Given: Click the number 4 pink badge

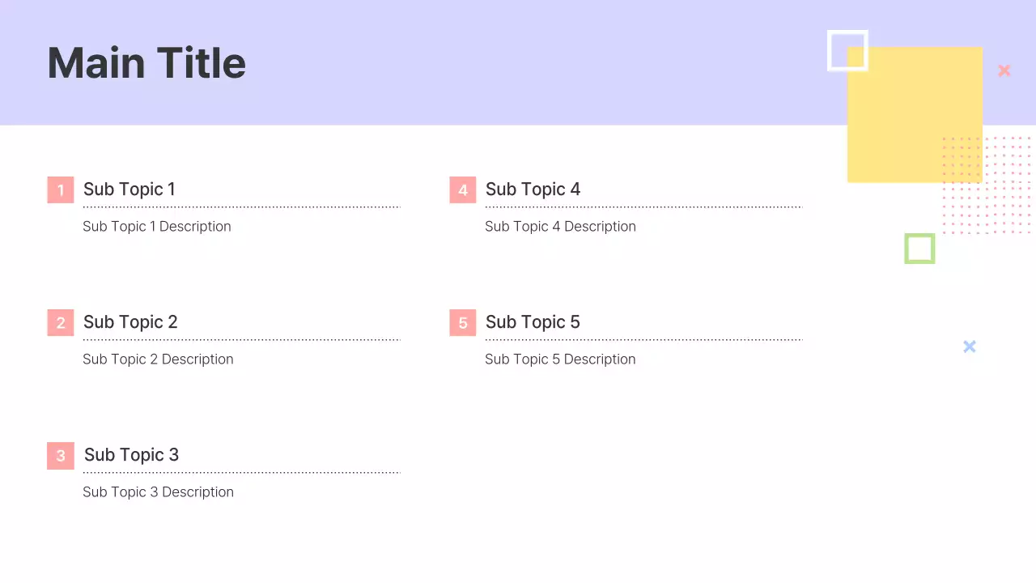Looking at the screenshot, I should point(463,190).
